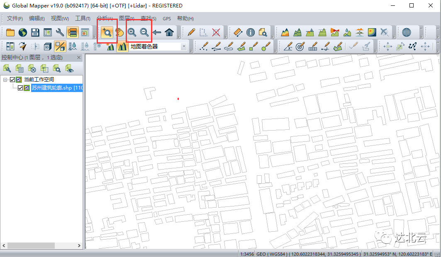Toggle the Control Center layers panel button
441x257 pixels.
[x=72, y=32]
